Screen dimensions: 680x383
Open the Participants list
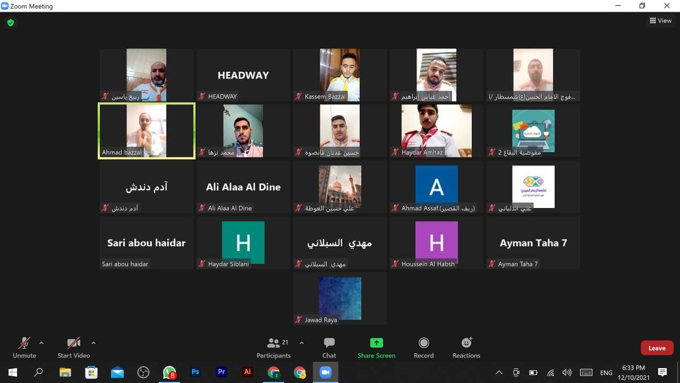(x=274, y=348)
